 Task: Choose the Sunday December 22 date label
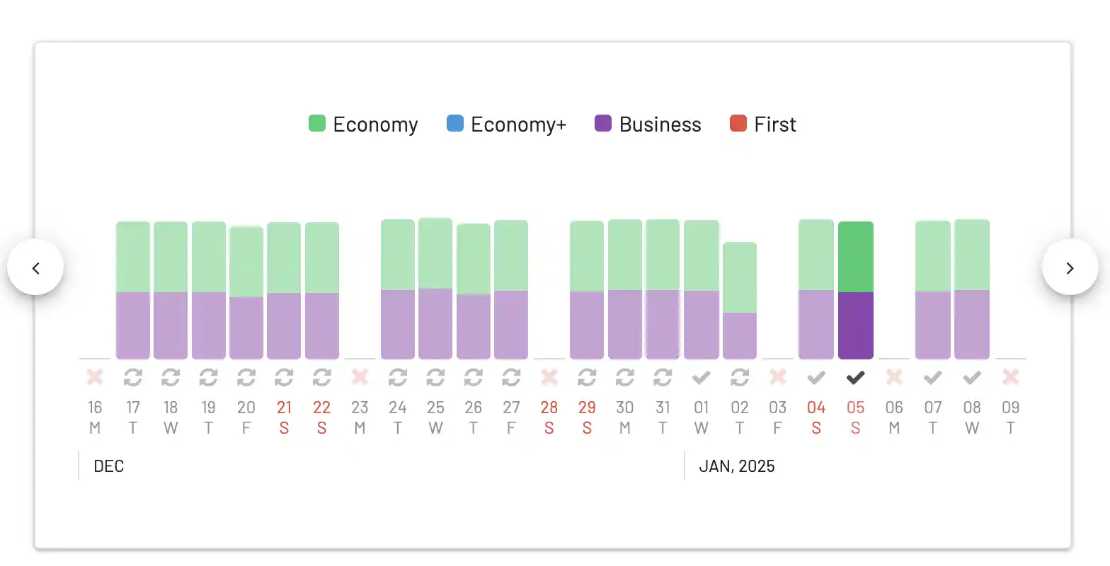click(321, 417)
